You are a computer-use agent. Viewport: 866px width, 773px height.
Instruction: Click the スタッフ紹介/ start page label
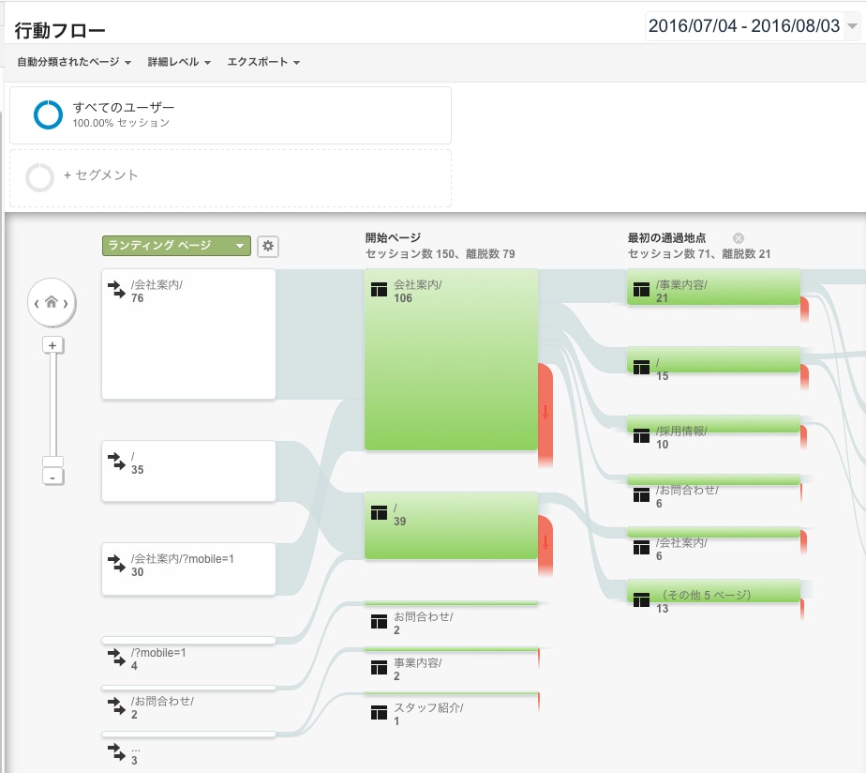(x=428, y=707)
